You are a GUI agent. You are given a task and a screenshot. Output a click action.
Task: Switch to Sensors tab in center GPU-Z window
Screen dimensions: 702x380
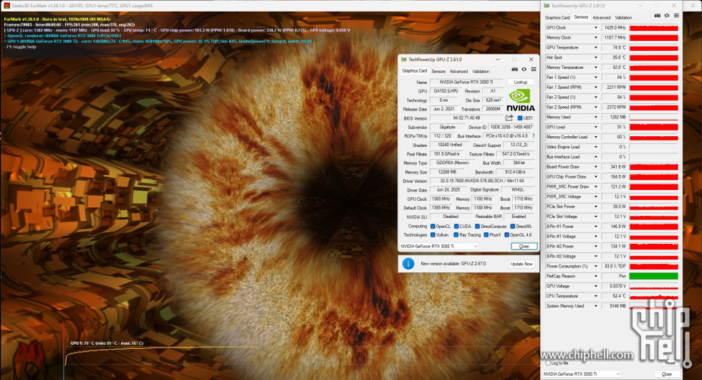(438, 71)
